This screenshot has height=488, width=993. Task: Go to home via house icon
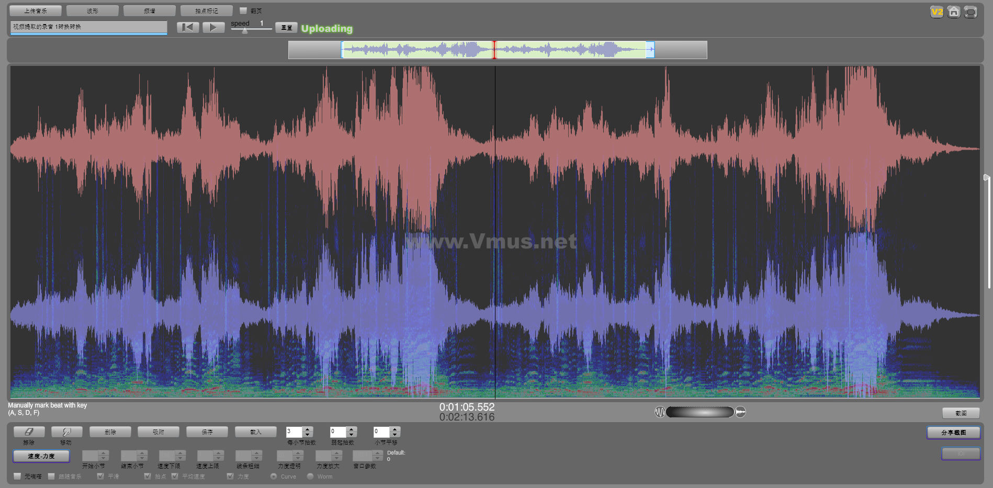tap(954, 12)
